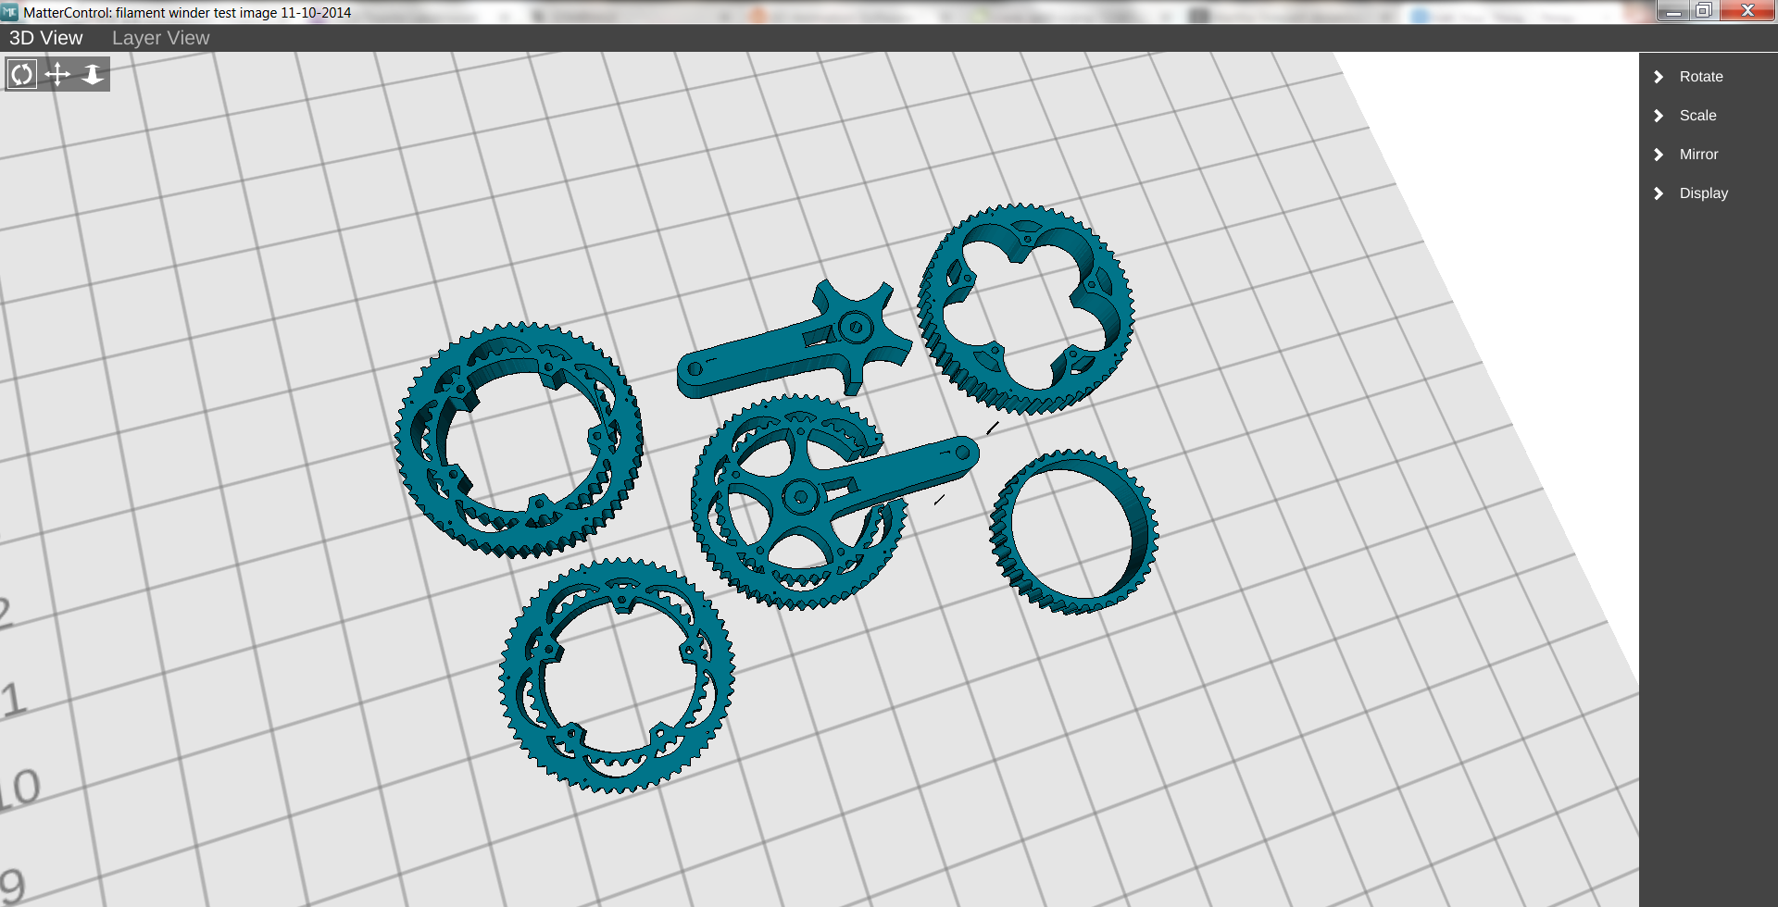
Task: Expand the Rotate section arrow
Action: tap(1659, 77)
